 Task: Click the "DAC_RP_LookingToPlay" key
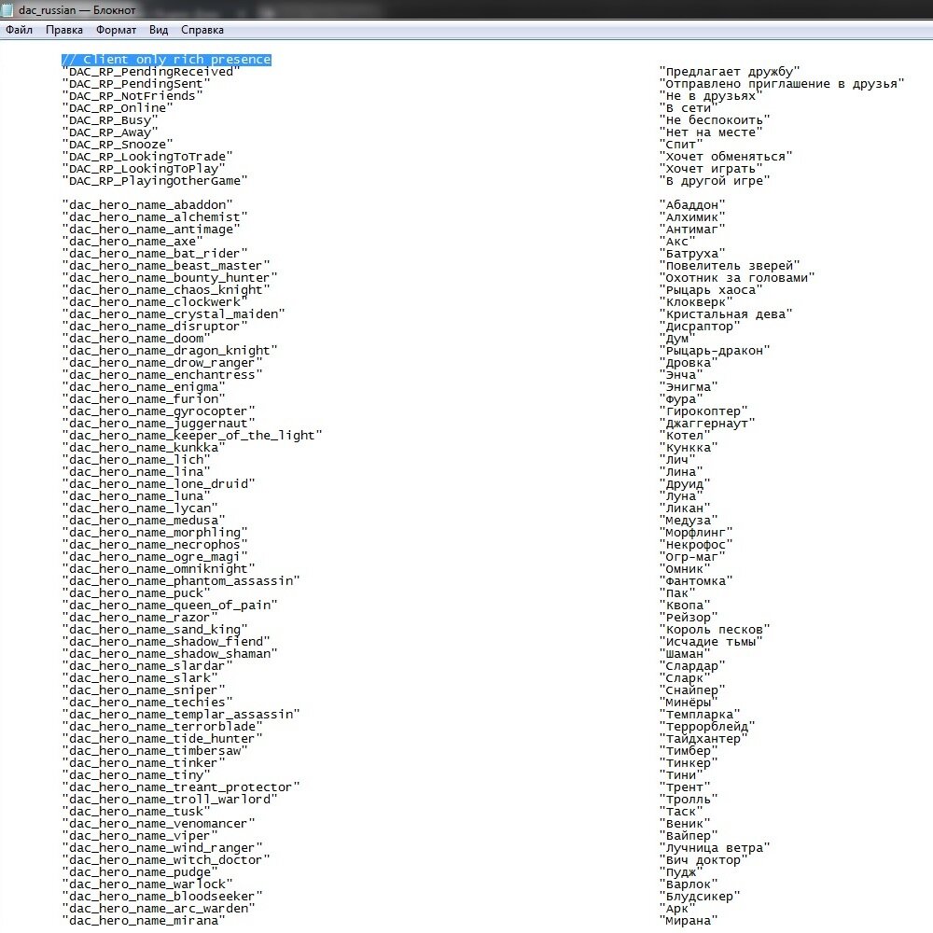(144, 169)
